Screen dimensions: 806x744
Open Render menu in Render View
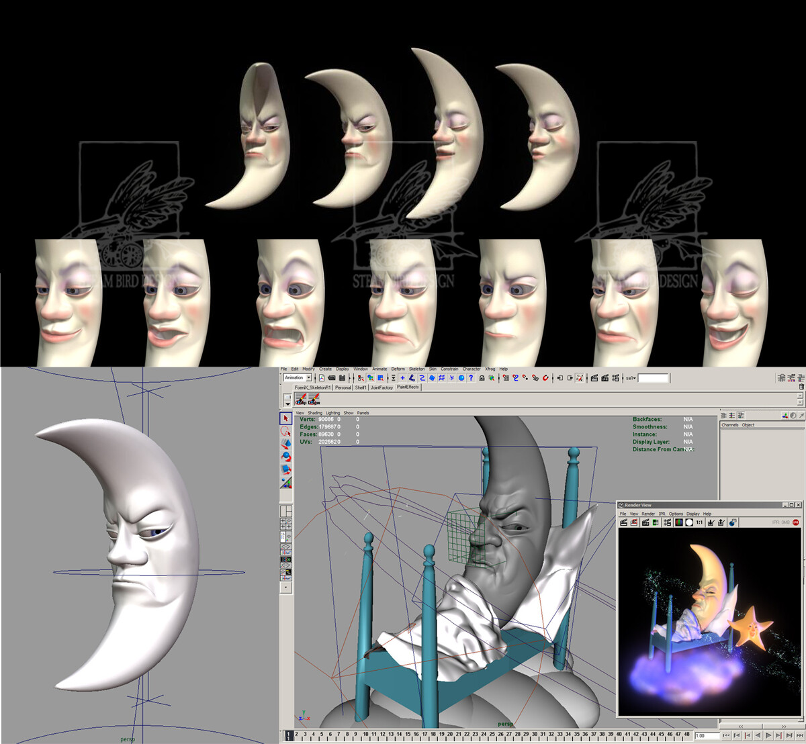[x=648, y=514]
